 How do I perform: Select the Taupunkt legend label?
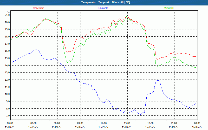[103, 8]
